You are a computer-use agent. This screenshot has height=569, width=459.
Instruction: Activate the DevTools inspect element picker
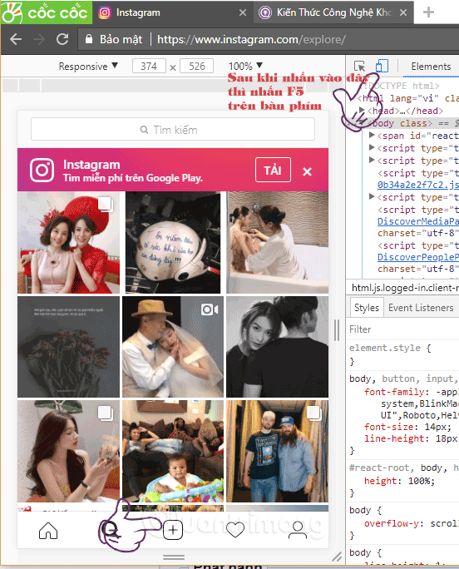coord(359,66)
